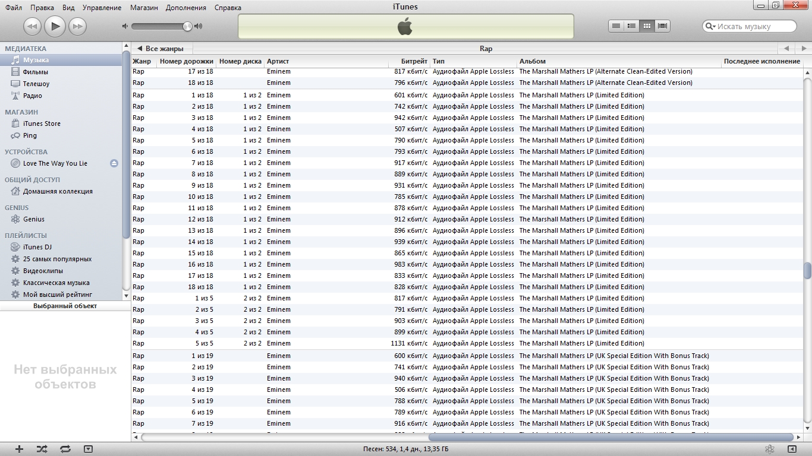Click the volume slider knob

188,26
